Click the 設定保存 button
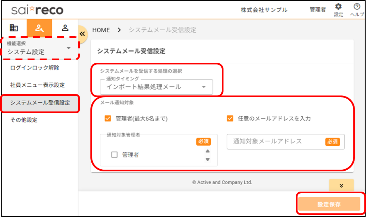Image resolution: width=366 pixels, height=217 pixels. 329,204
